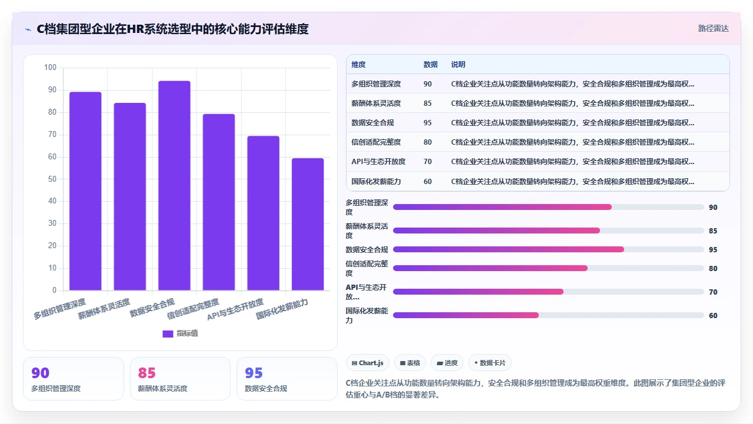753x424 pixels.
Task: Click the y-axis label 100
Action: [51, 68]
